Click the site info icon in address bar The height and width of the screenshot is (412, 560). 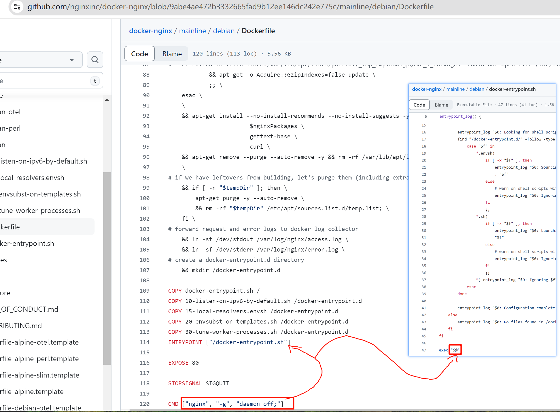point(17,7)
